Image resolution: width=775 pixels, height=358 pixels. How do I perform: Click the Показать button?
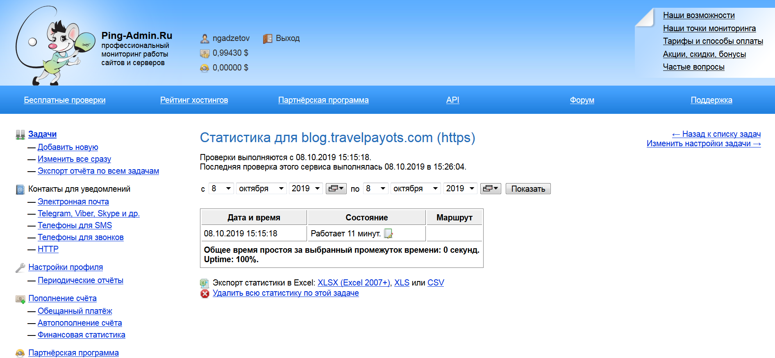tap(528, 189)
